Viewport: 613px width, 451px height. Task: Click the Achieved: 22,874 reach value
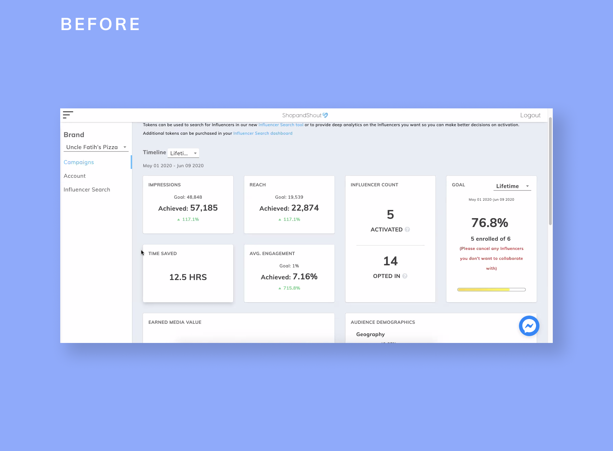tap(289, 208)
